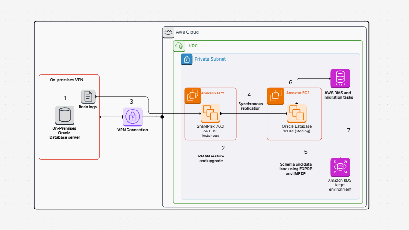This screenshot has width=409, height=230.
Task: Click the orange EC2 chip icon above Oracle staging
Action: click(276, 96)
